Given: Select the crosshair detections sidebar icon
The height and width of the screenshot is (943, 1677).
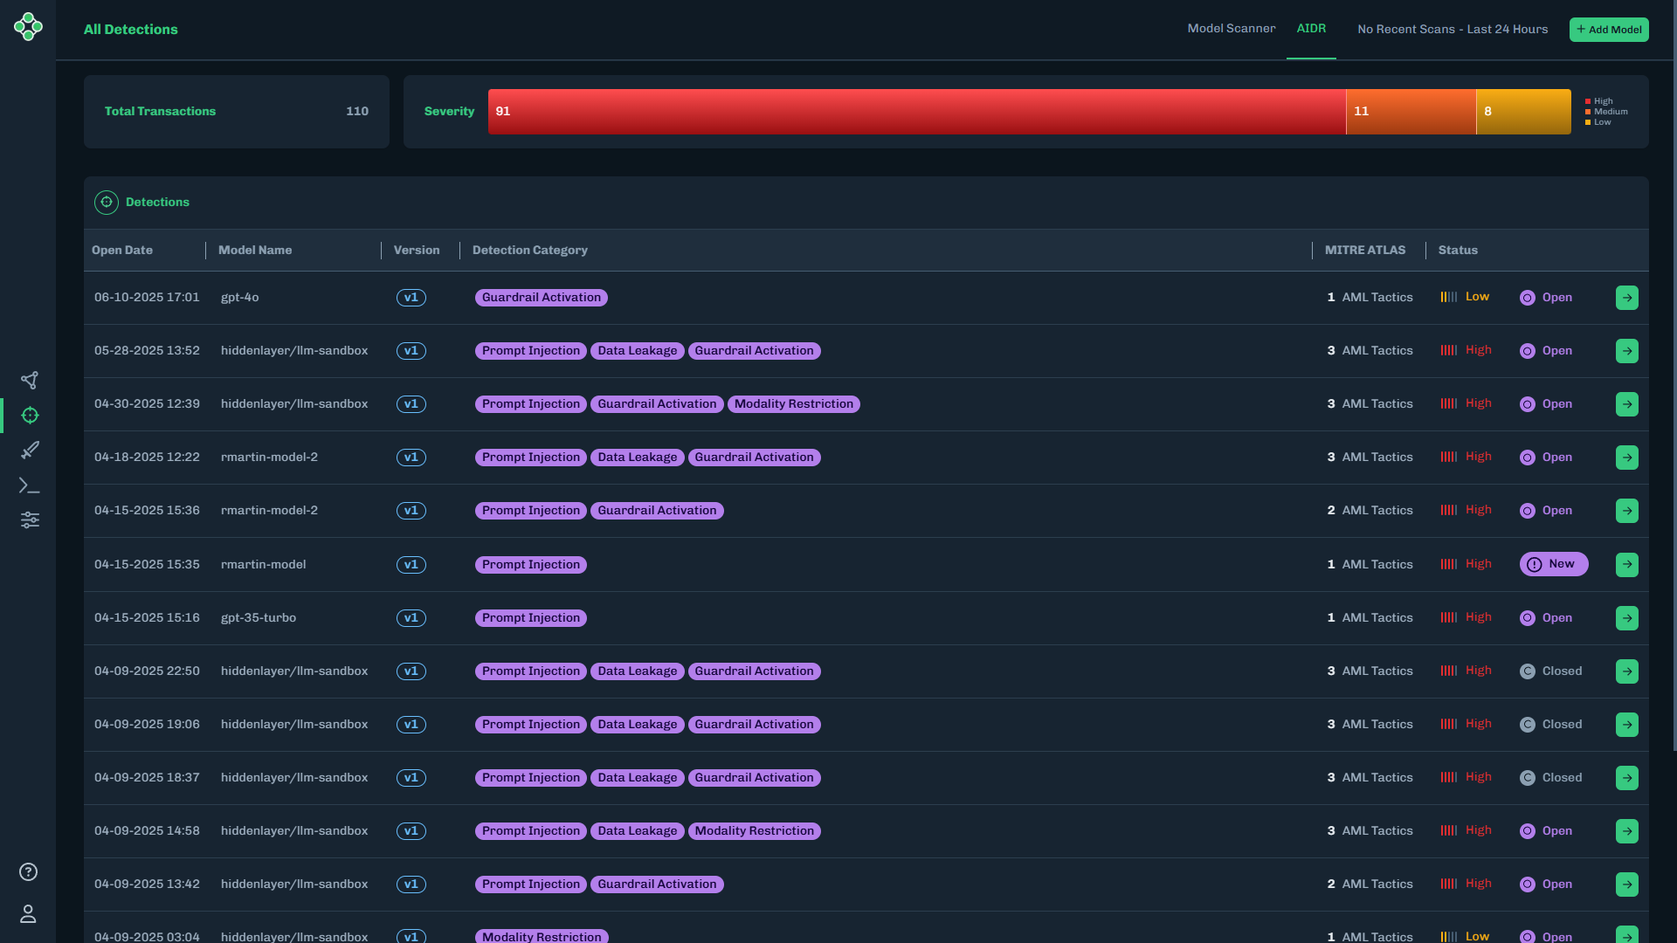Looking at the screenshot, I should tap(30, 416).
